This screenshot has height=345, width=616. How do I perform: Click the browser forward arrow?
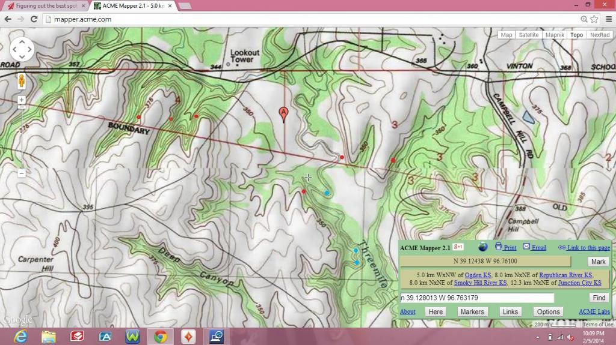[x=20, y=19]
